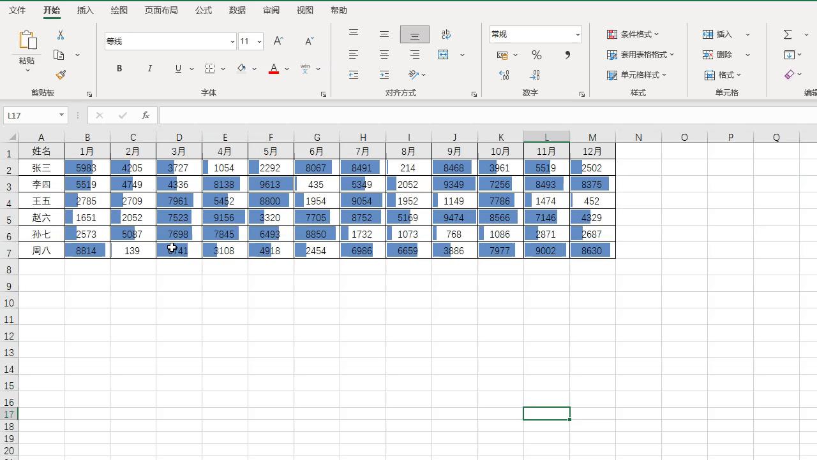
Task: Switch to the 插入 ribbon tab
Action: 85,10
